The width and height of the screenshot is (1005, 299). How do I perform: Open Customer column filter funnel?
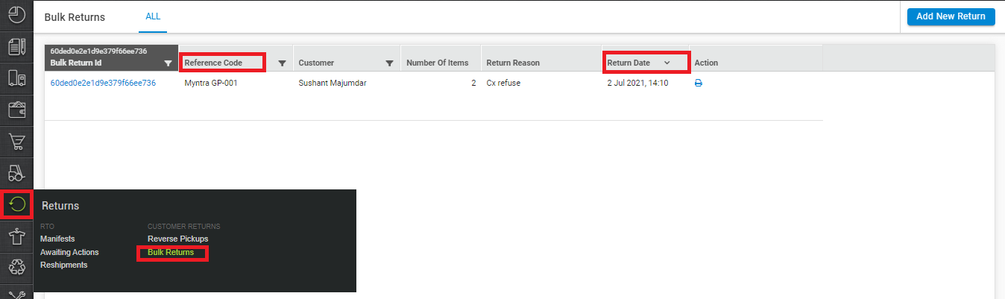click(389, 63)
